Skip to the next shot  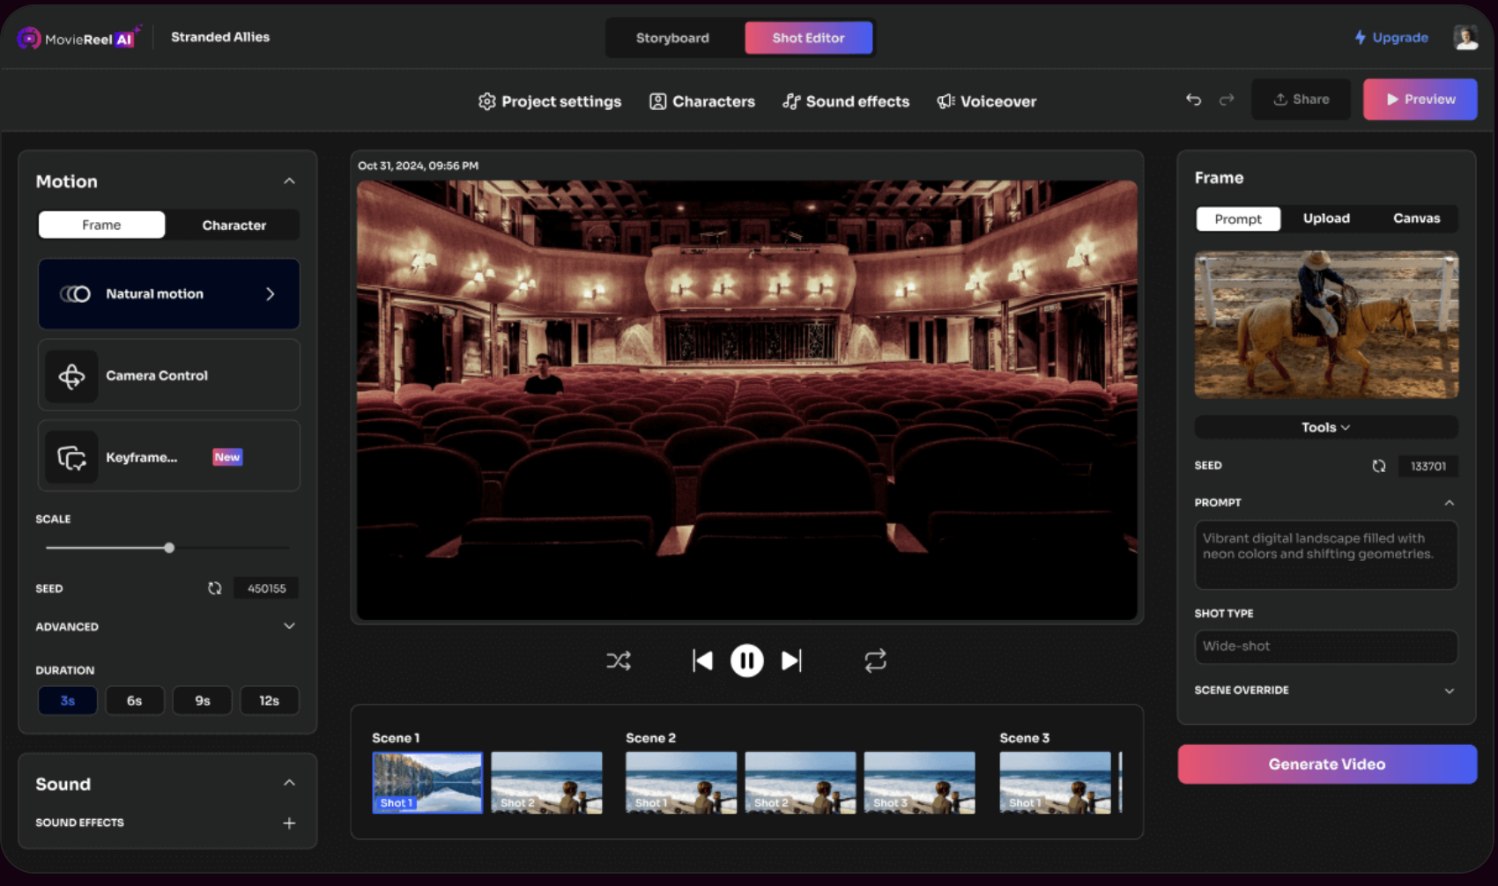click(791, 661)
